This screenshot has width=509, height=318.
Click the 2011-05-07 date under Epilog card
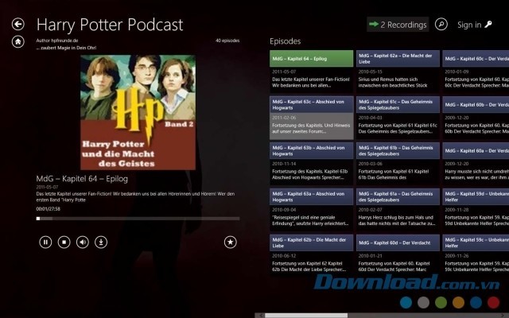pos(284,72)
